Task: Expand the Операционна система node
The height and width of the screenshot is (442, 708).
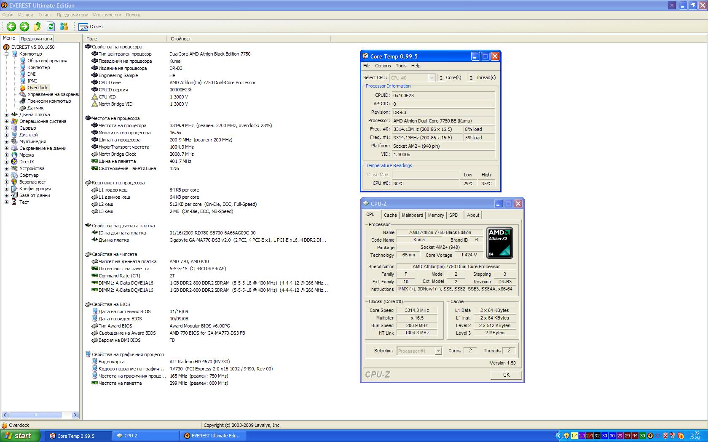Action: [6, 121]
